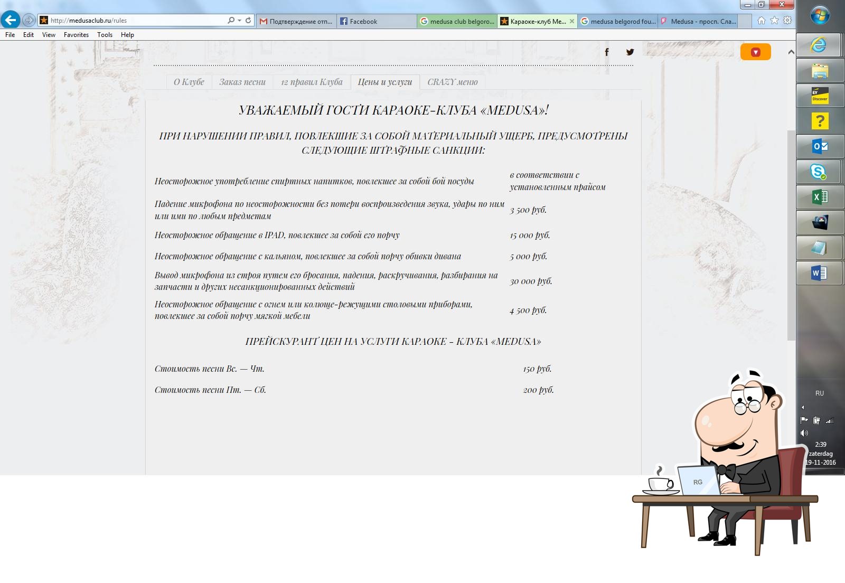Switch to the medusa club belgoro... tab

457,21
